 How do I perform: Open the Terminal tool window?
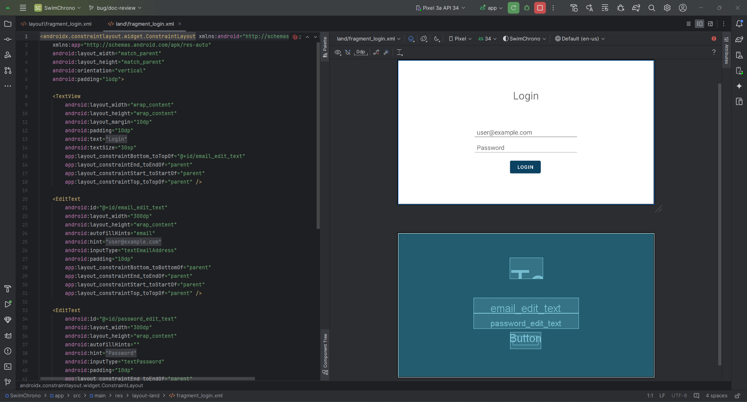click(x=8, y=367)
